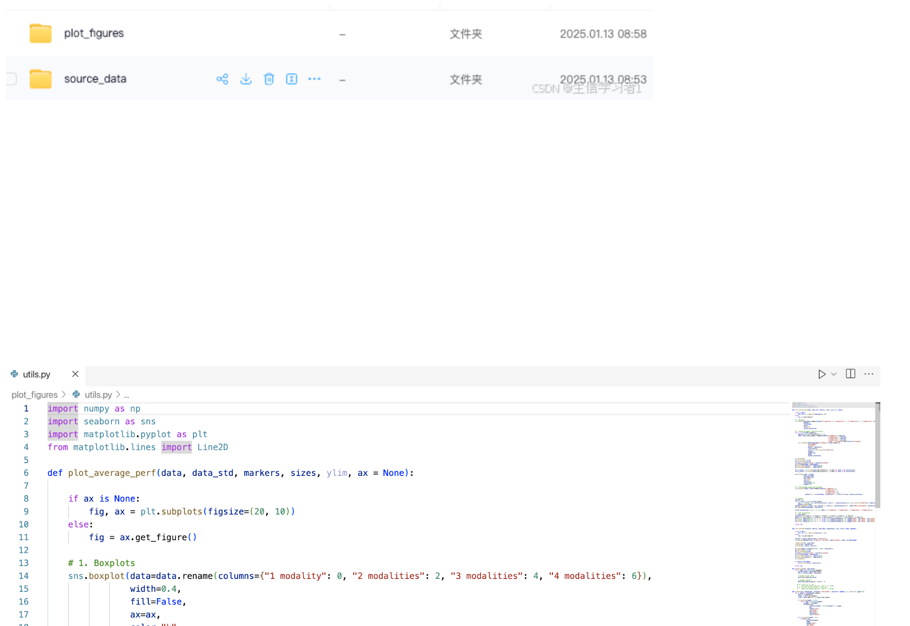This screenshot has height=626, width=910.
Task: Click the source_data folder name
Action: pyautogui.click(x=95, y=79)
